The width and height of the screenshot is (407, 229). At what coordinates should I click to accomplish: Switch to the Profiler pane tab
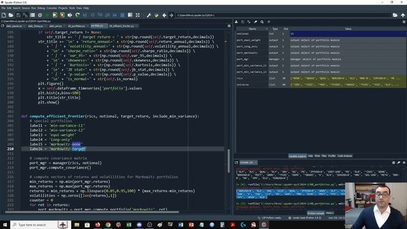(332, 156)
